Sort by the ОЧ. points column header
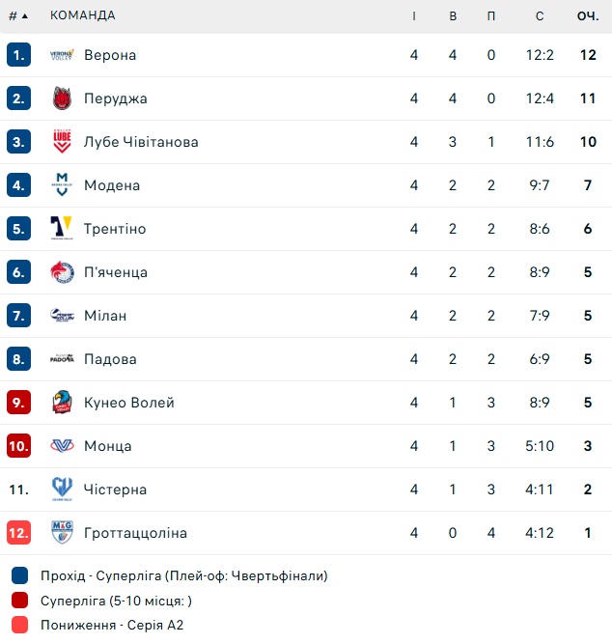This screenshot has width=612, height=644. 588,15
